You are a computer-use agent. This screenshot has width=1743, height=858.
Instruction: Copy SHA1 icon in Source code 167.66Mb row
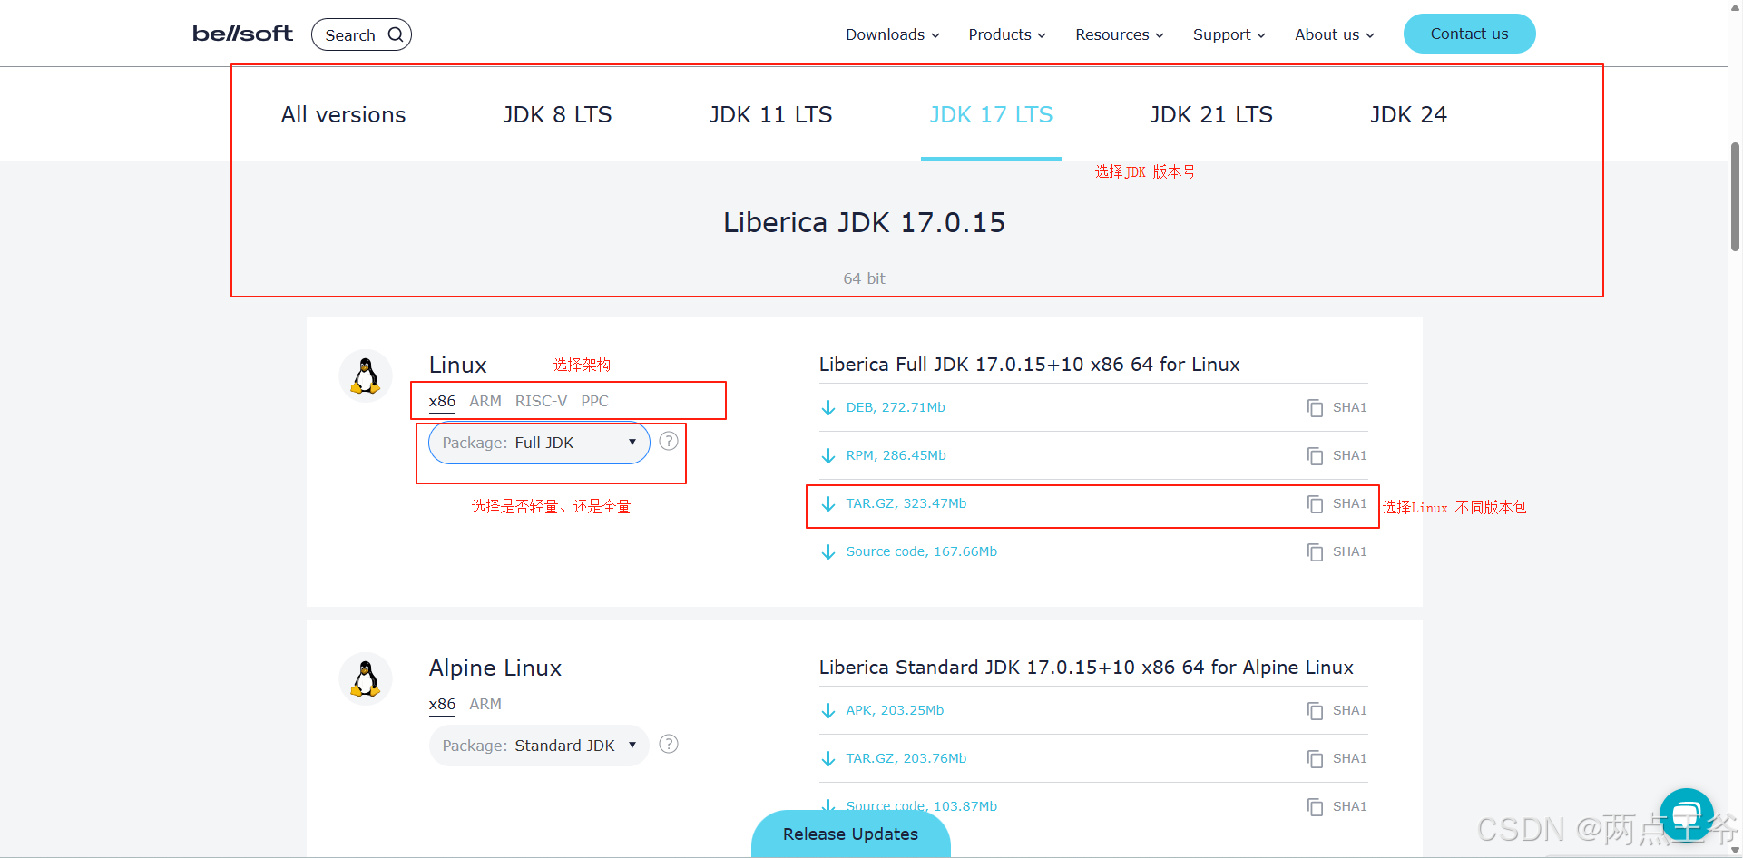tap(1315, 552)
